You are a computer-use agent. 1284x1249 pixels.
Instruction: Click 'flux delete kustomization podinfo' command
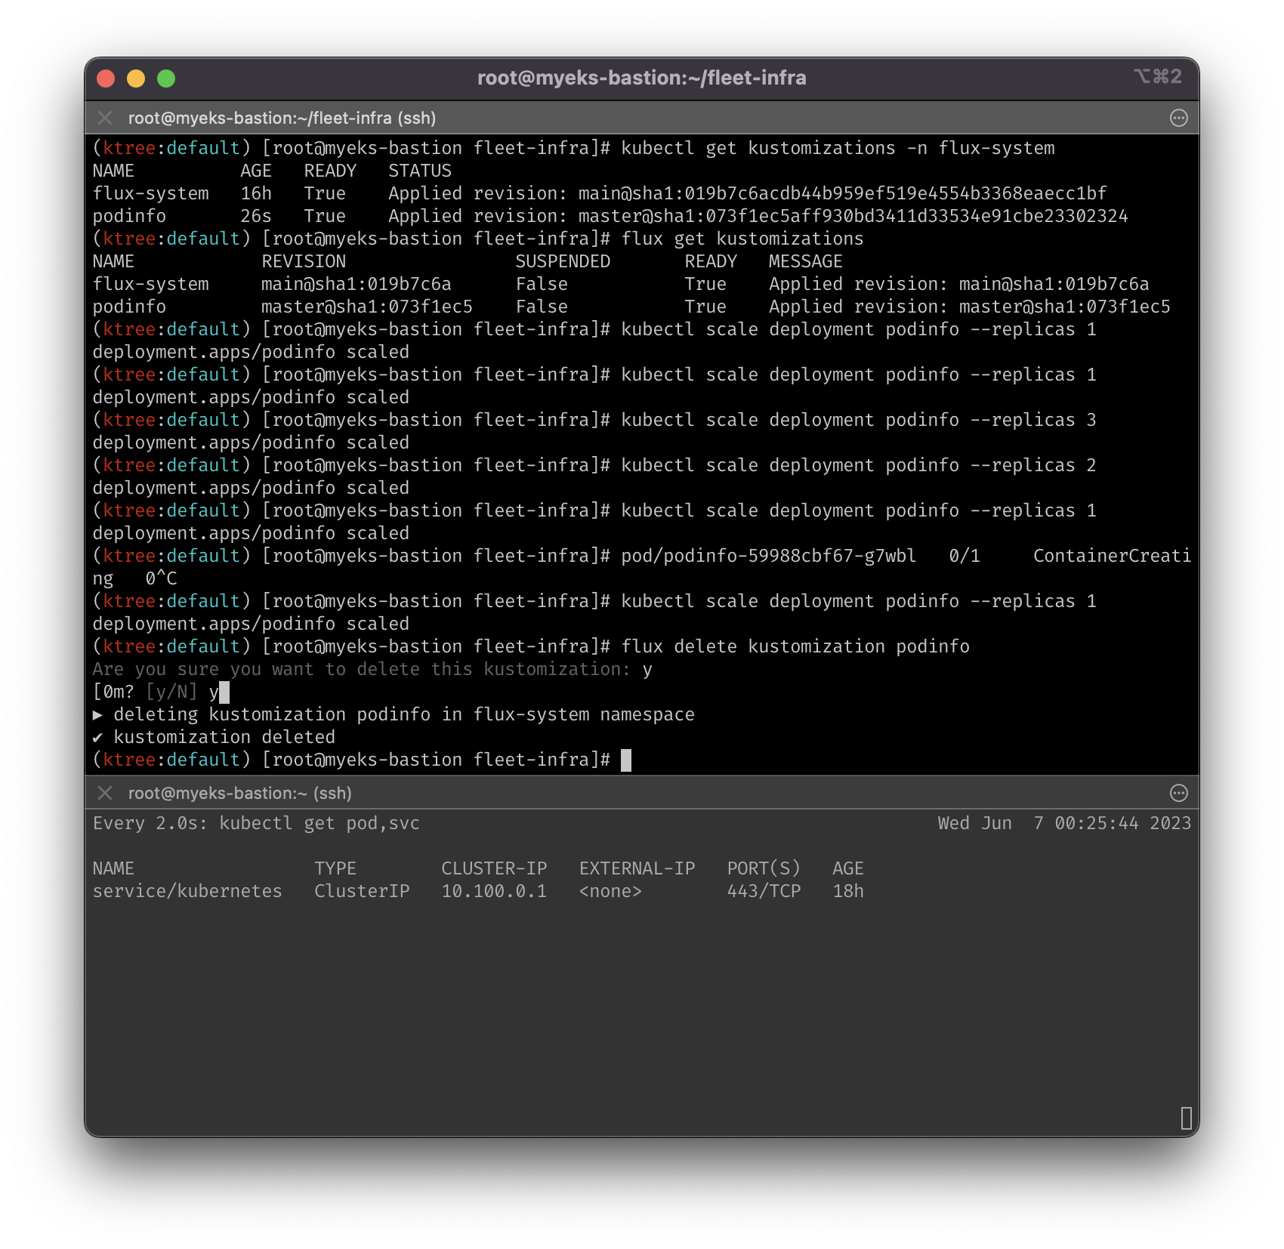pyautogui.click(x=795, y=646)
